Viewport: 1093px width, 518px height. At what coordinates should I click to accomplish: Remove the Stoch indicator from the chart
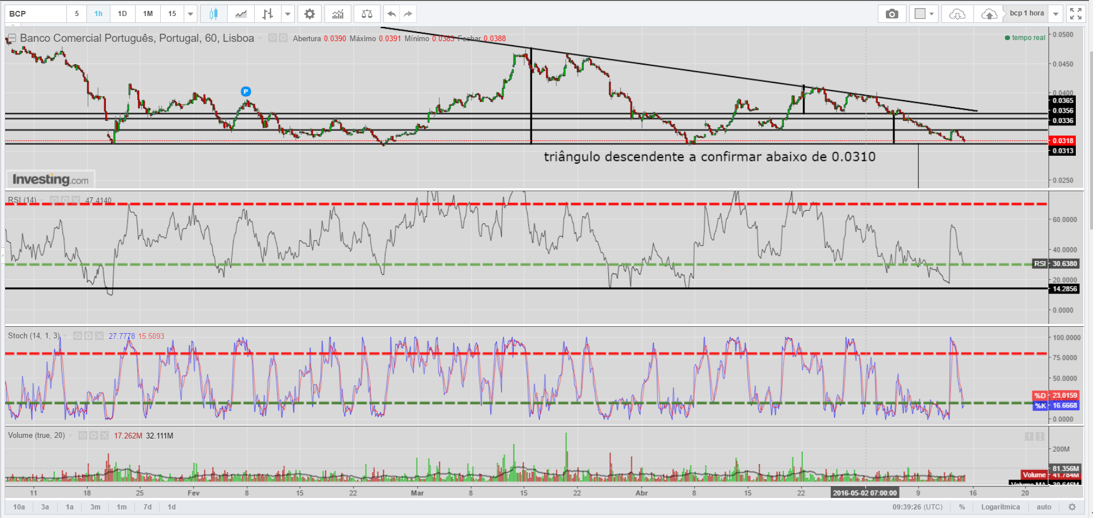(99, 336)
